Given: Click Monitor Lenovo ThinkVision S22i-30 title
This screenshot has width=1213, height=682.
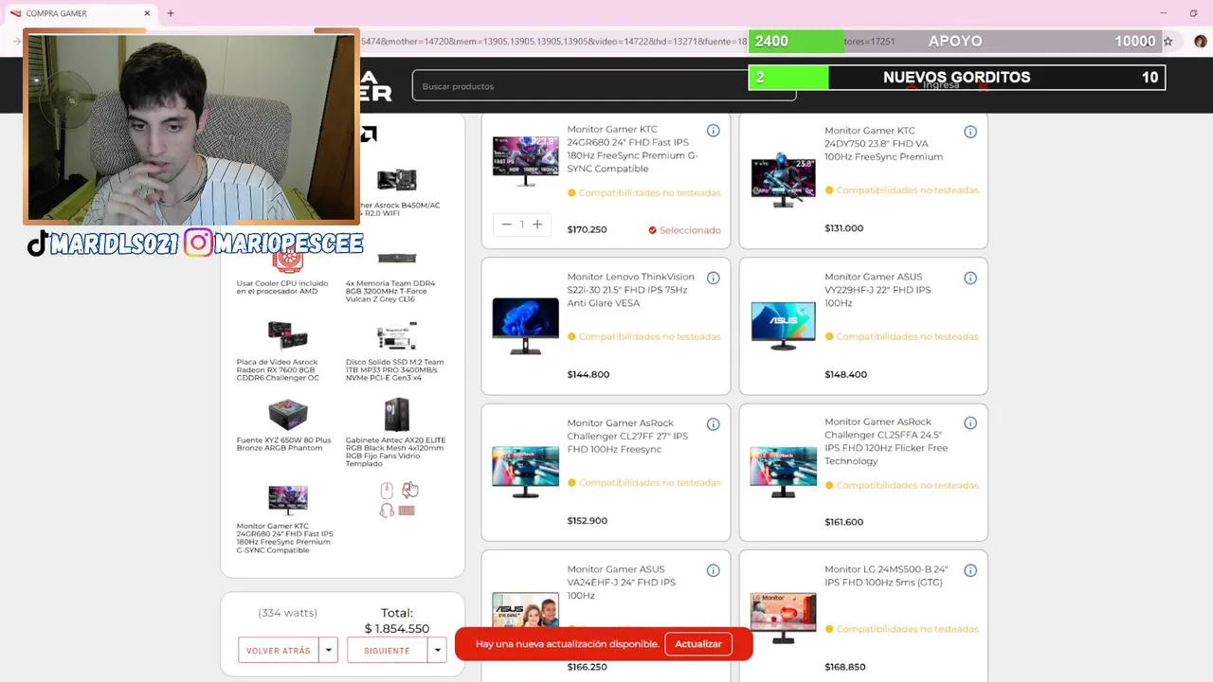Looking at the screenshot, I should 630,290.
